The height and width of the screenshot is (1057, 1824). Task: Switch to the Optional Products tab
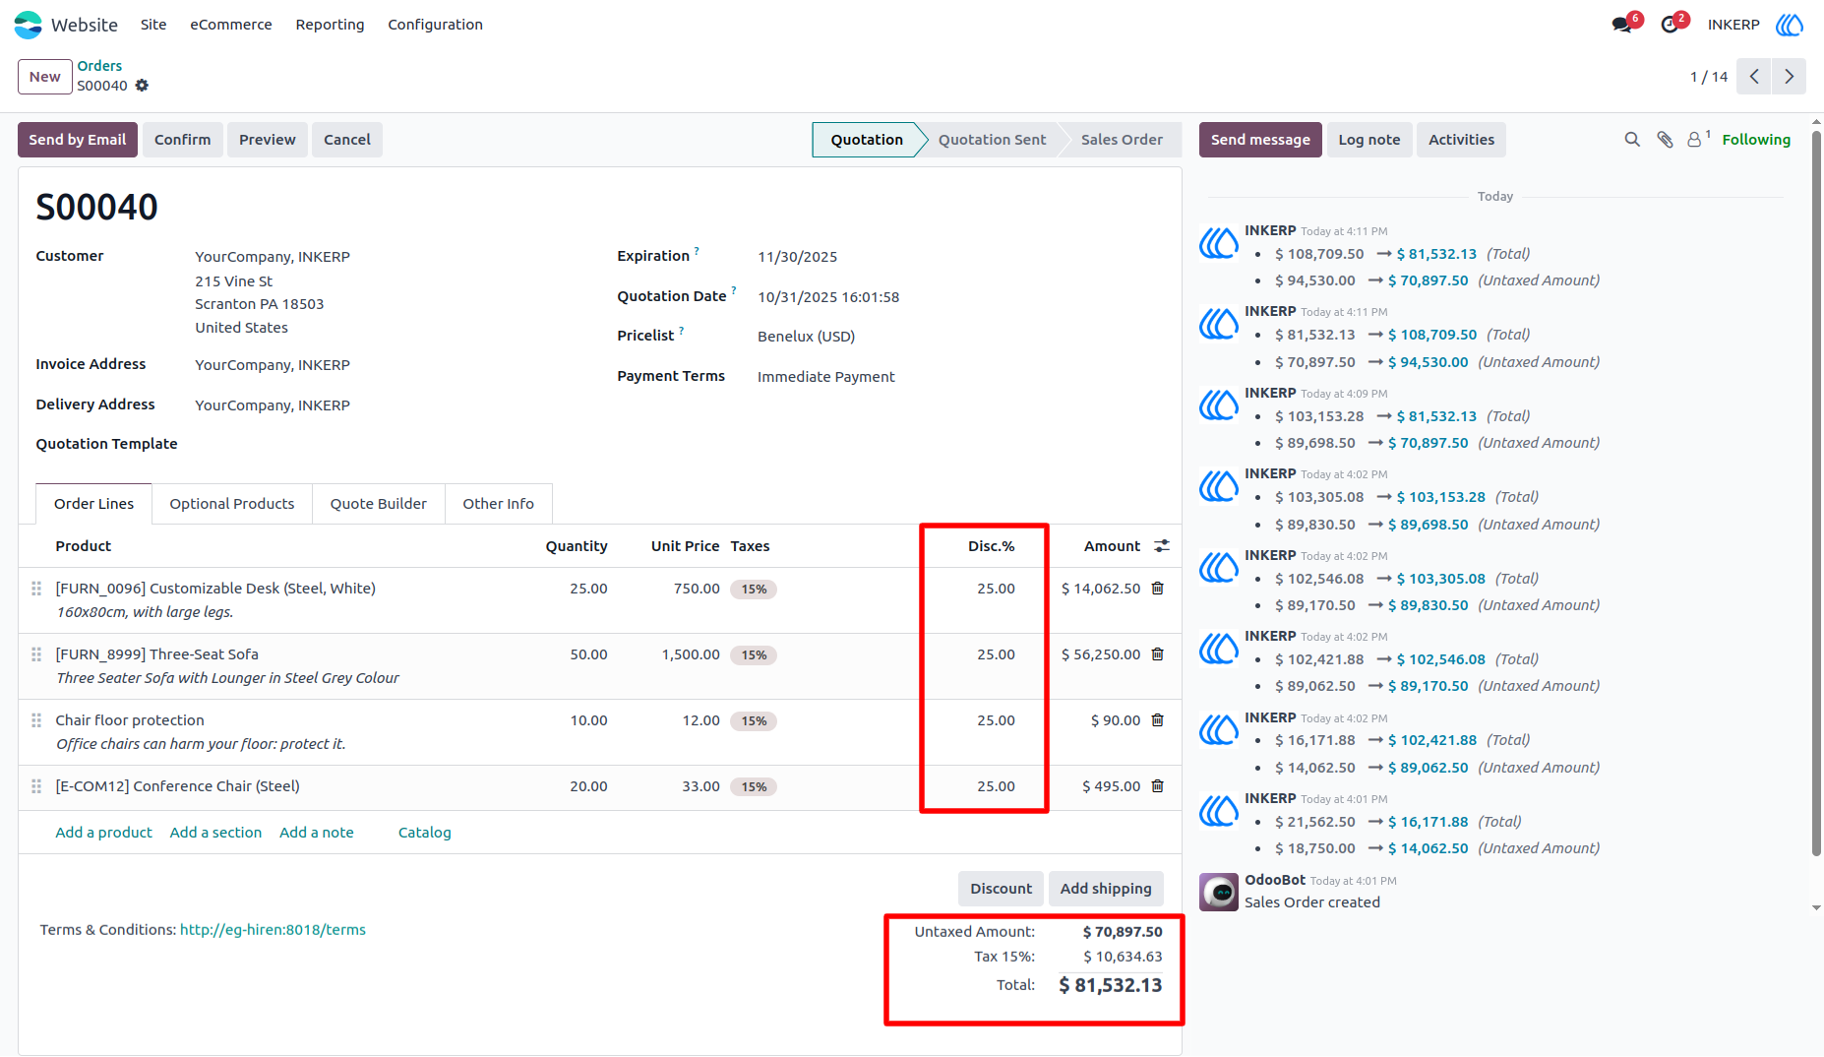pyautogui.click(x=232, y=504)
